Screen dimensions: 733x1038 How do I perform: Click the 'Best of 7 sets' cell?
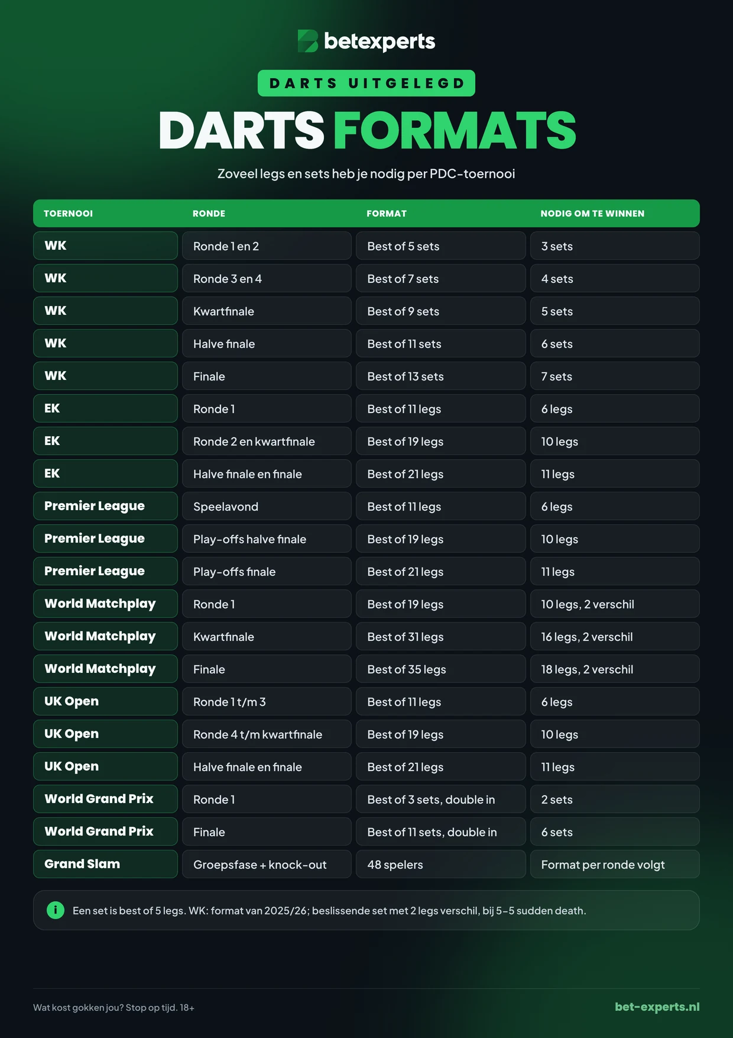(x=440, y=278)
